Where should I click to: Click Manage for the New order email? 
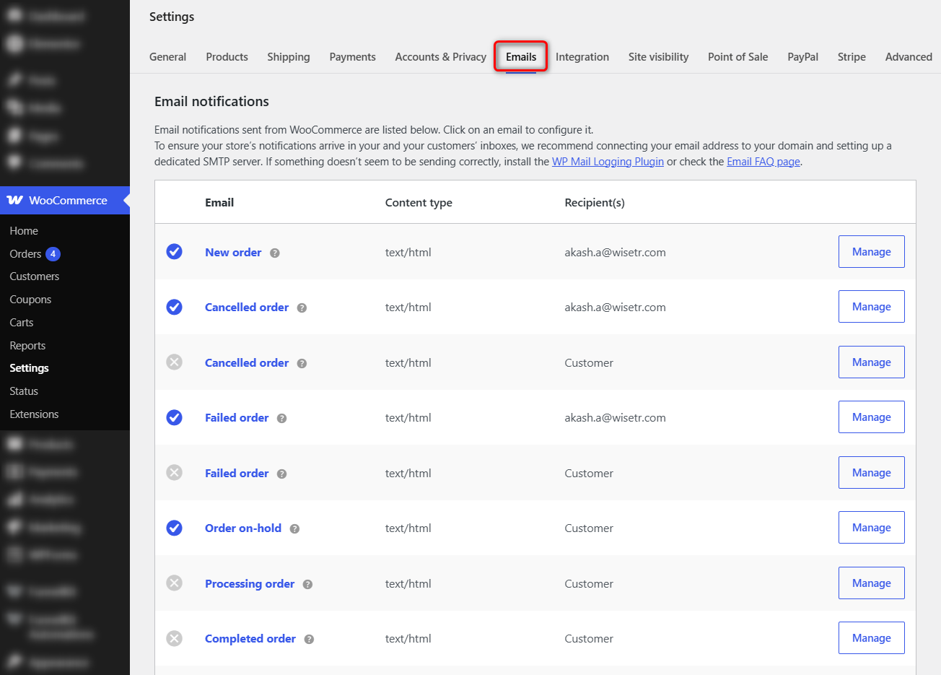pos(871,251)
